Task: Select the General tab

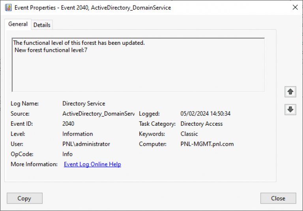Action: point(18,24)
